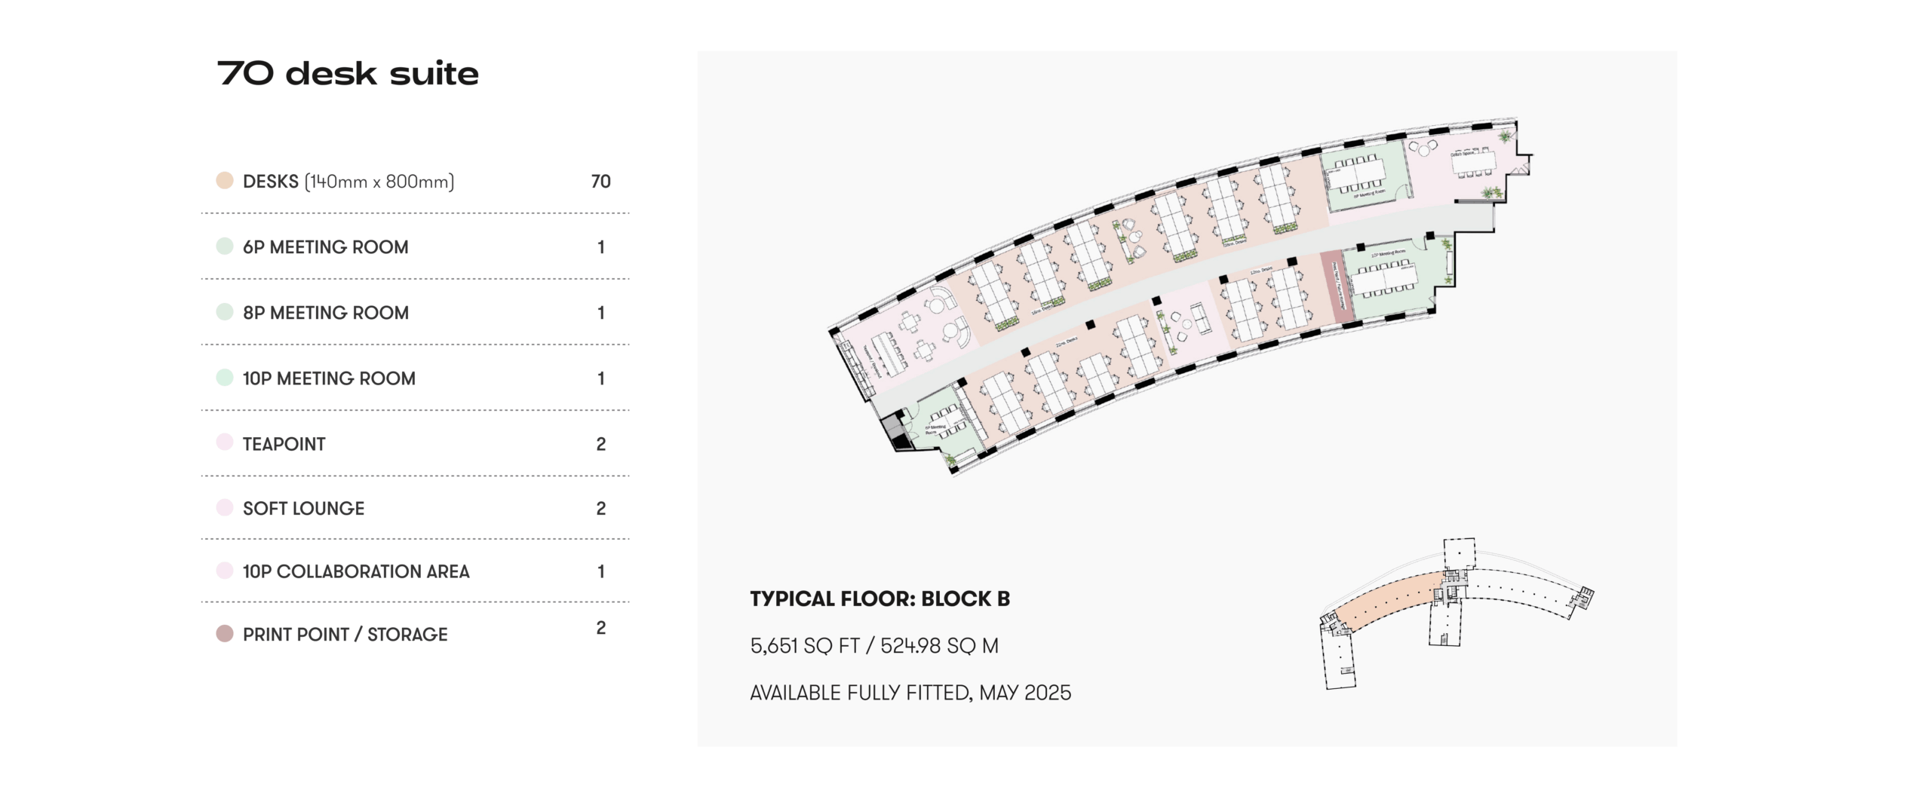Click the SOFT LOUNGE legend dot
The height and width of the screenshot is (799, 1931).
point(225,507)
